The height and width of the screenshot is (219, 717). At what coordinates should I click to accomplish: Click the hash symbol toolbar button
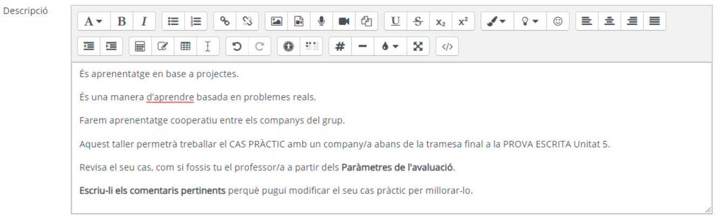tap(340, 47)
